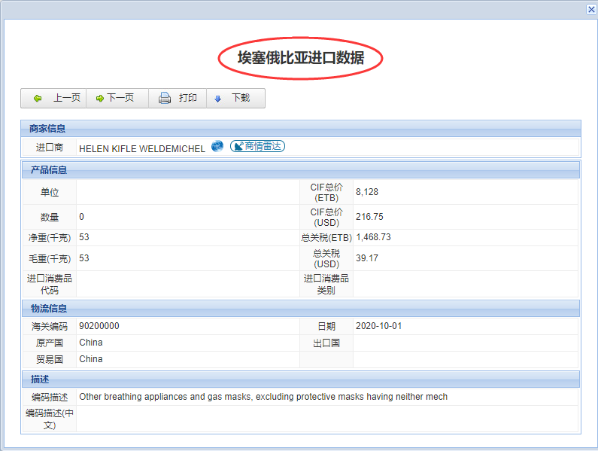Toggle the 描述 section header
This screenshot has width=598, height=451.
point(301,379)
